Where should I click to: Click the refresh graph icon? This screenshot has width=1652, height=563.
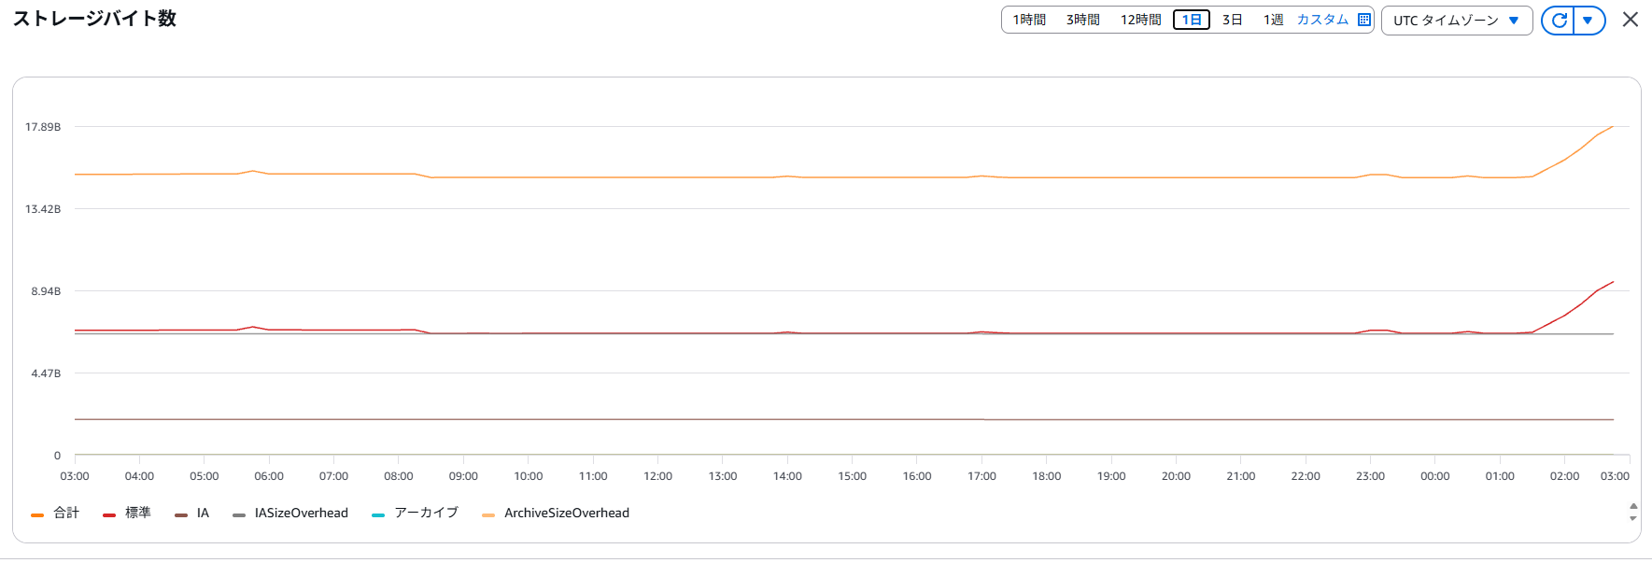coord(1558,20)
